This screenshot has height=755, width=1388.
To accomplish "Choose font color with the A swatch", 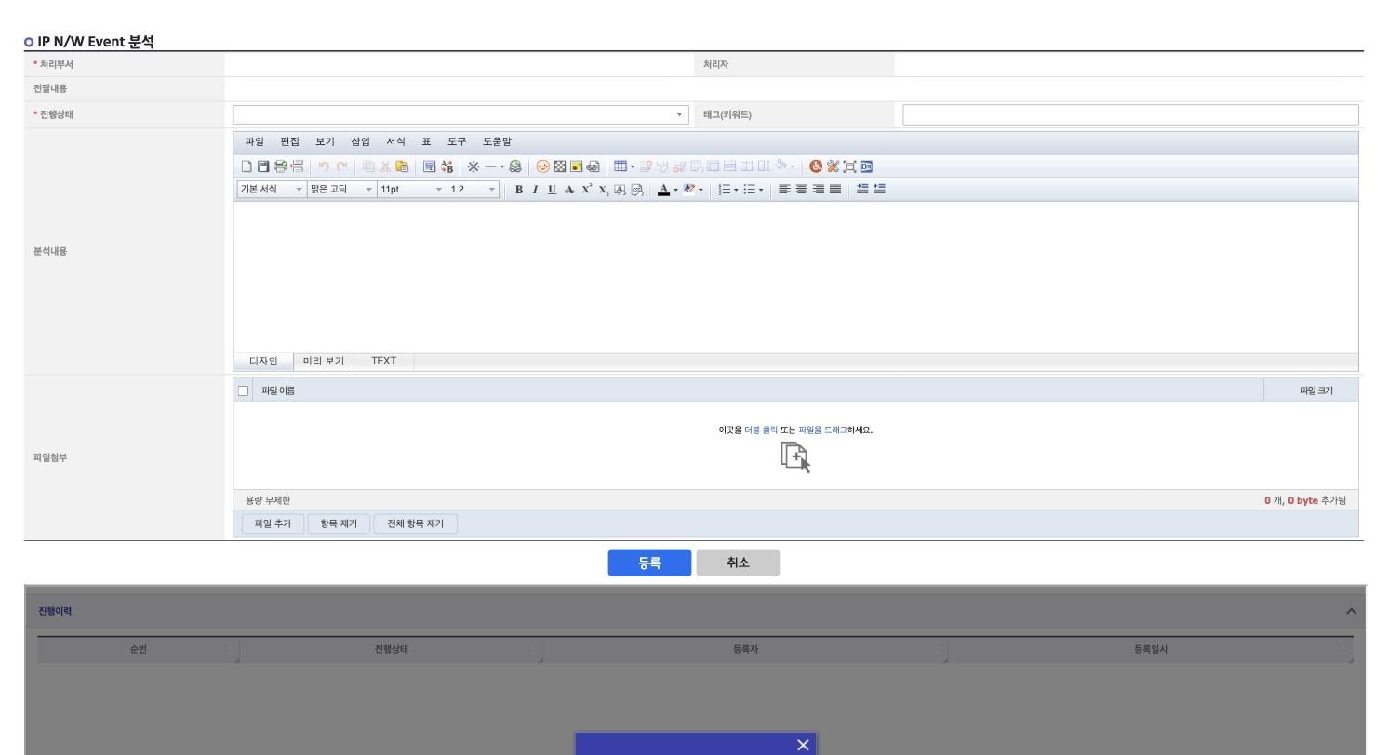I will (x=663, y=190).
